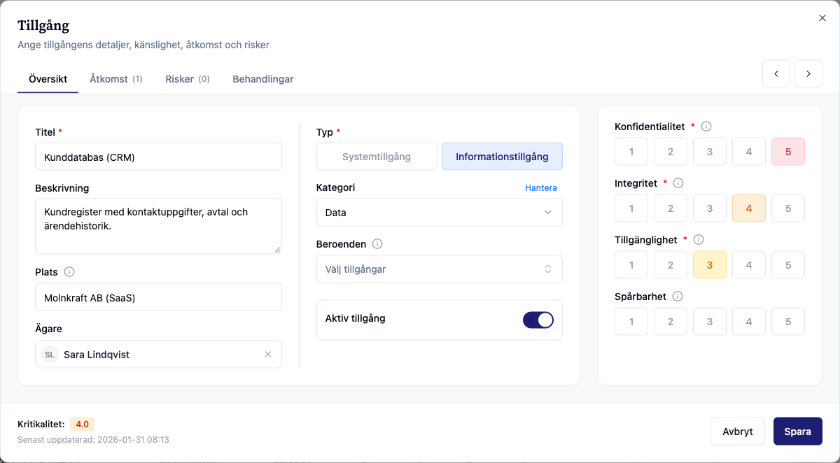Click the Kritikalitet 4.0 badge
Viewport: 840px width, 463px height.
coord(82,424)
